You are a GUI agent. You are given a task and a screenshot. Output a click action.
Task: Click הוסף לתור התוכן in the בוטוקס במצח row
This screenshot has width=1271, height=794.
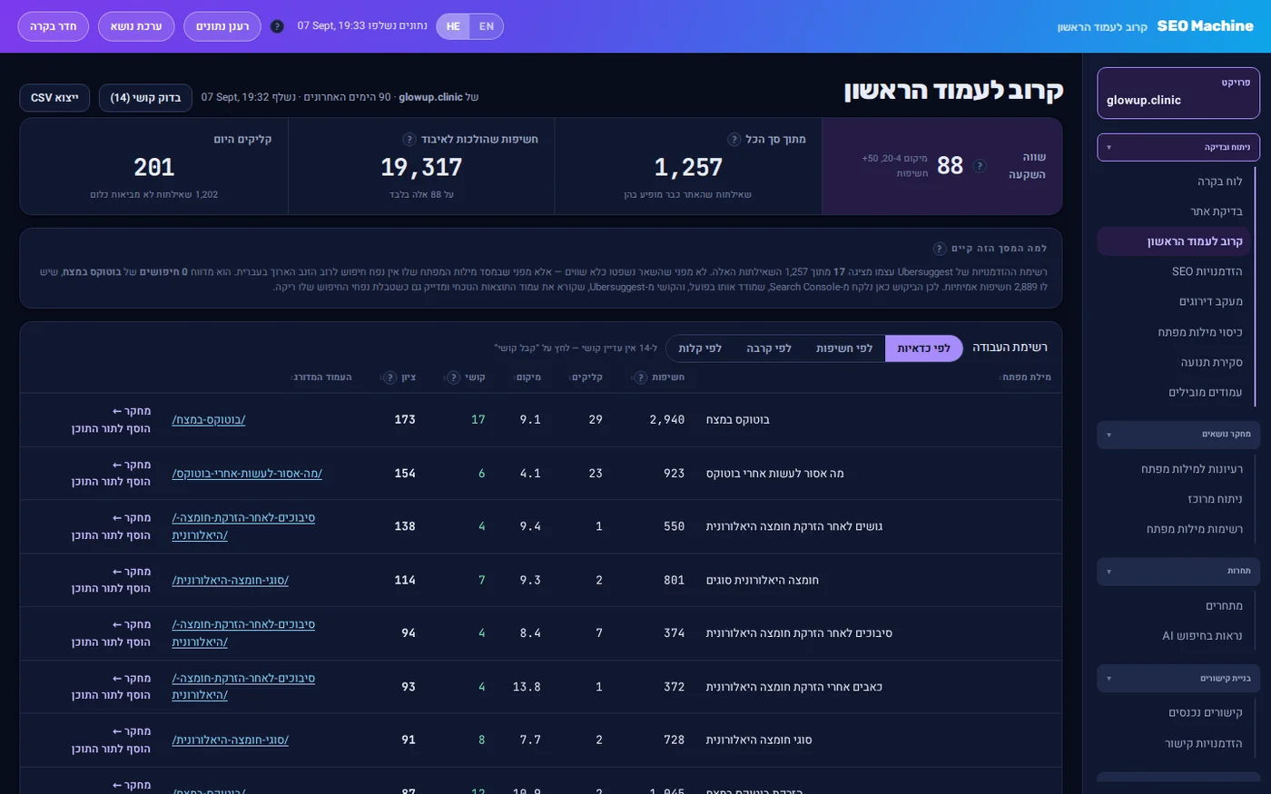pyautogui.click(x=112, y=428)
